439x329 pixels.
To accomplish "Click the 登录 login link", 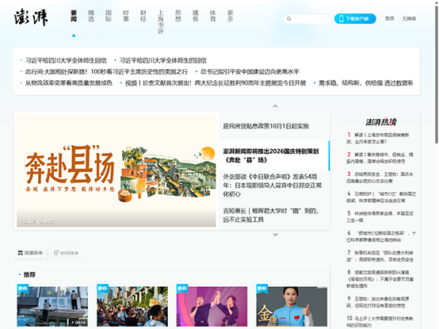I will tap(389, 18).
